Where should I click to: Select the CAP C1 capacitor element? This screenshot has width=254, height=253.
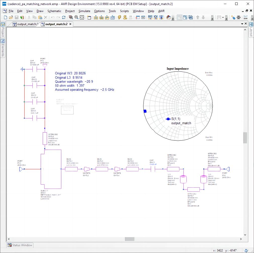coord(153,169)
